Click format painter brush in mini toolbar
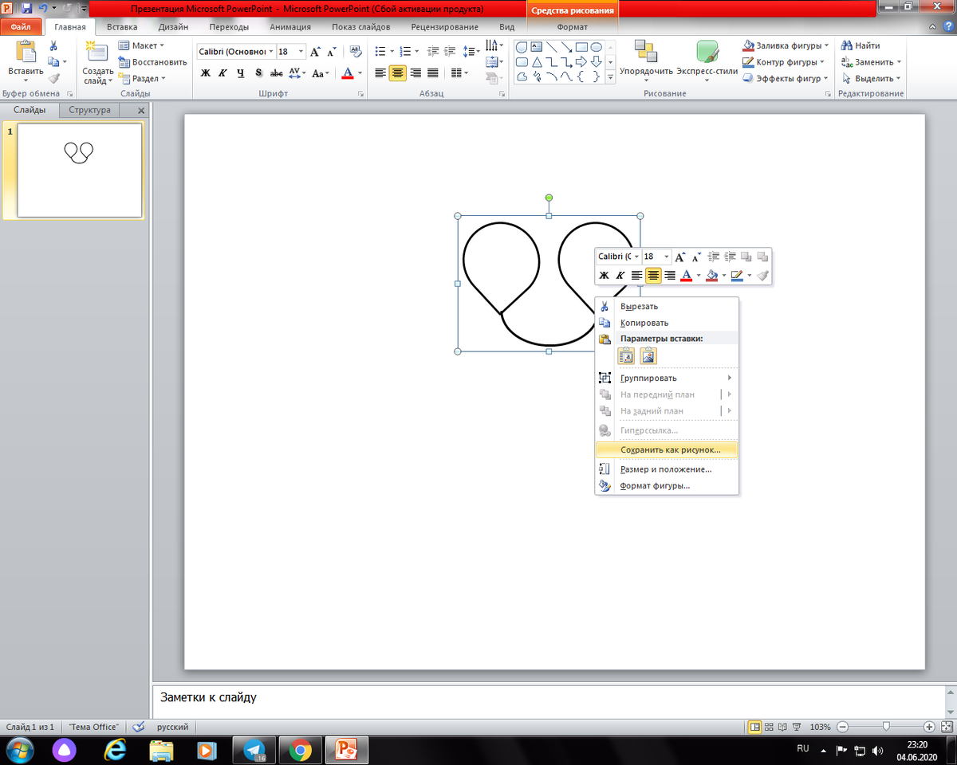Image resolution: width=957 pixels, height=765 pixels. point(762,275)
